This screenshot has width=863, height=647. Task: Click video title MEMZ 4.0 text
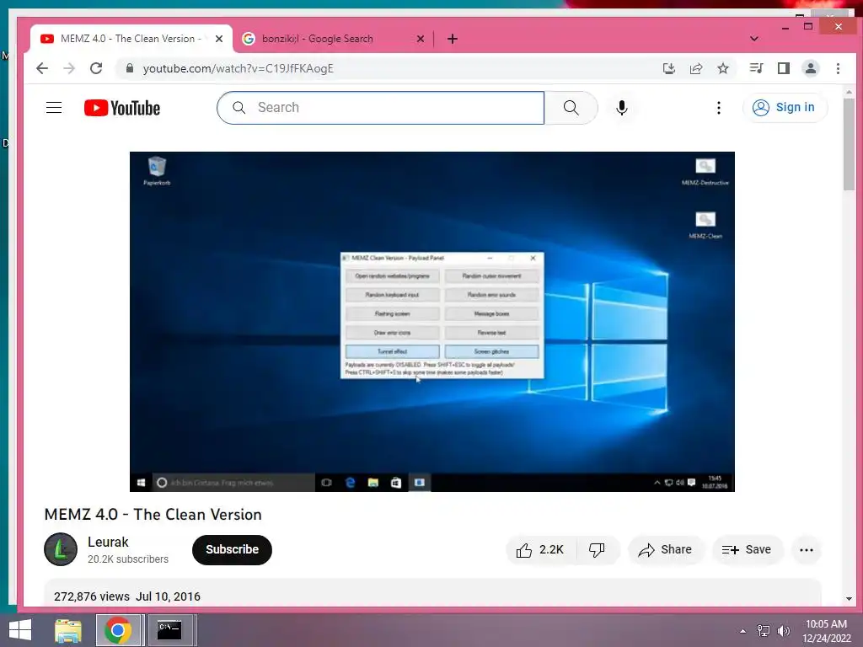pyautogui.click(x=153, y=515)
